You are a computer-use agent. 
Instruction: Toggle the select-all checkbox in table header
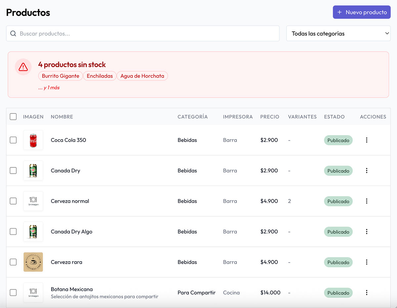pos(13,117)
